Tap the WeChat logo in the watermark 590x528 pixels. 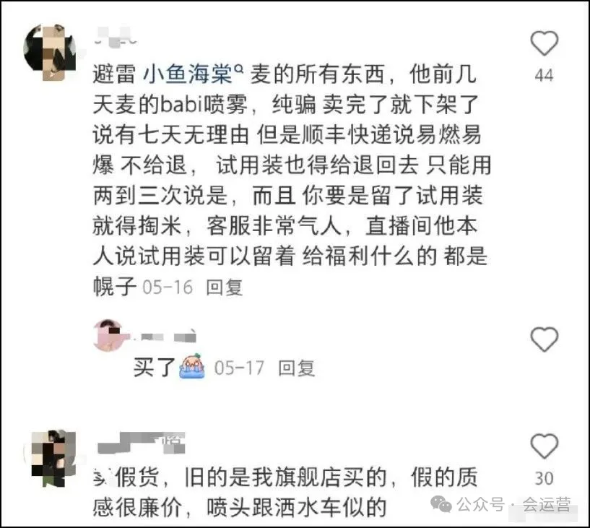click(x=441, y=504)
